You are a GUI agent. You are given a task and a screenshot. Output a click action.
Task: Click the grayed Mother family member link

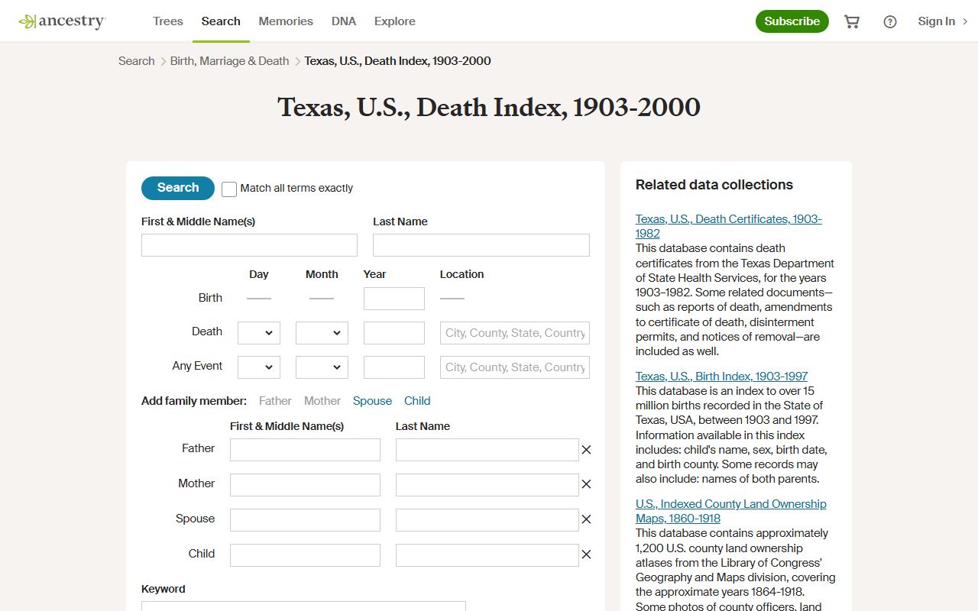pos(322,401)
